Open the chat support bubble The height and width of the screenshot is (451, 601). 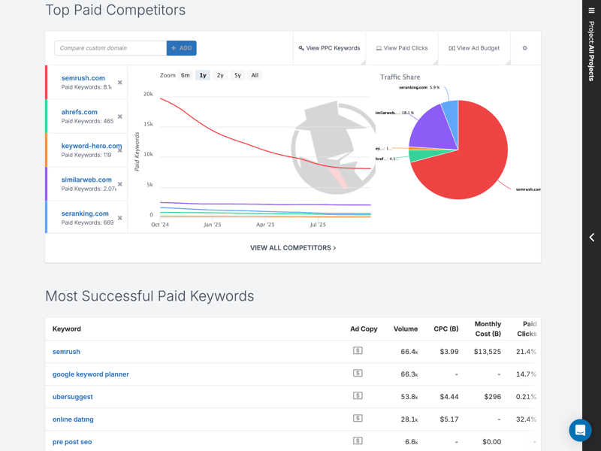[580, 430]
